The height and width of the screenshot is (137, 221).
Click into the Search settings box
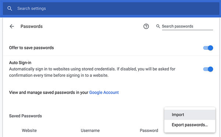[x=111, y=8]
